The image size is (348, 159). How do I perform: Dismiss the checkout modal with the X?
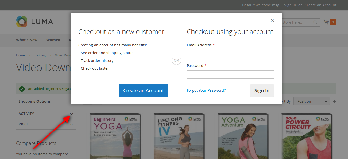click(x=272, y=20)
